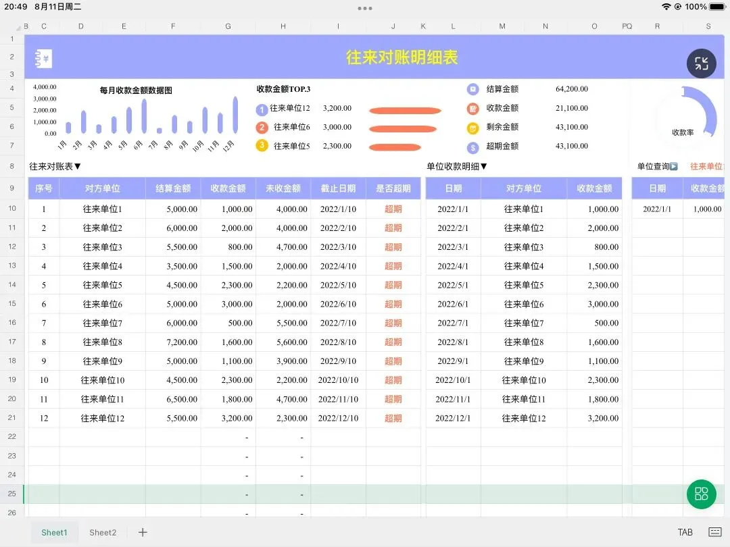Image resolution: width=730 pixels, height=547 pixels.
Task: Click the 12月 bar in chart
Action: (236, 115)
